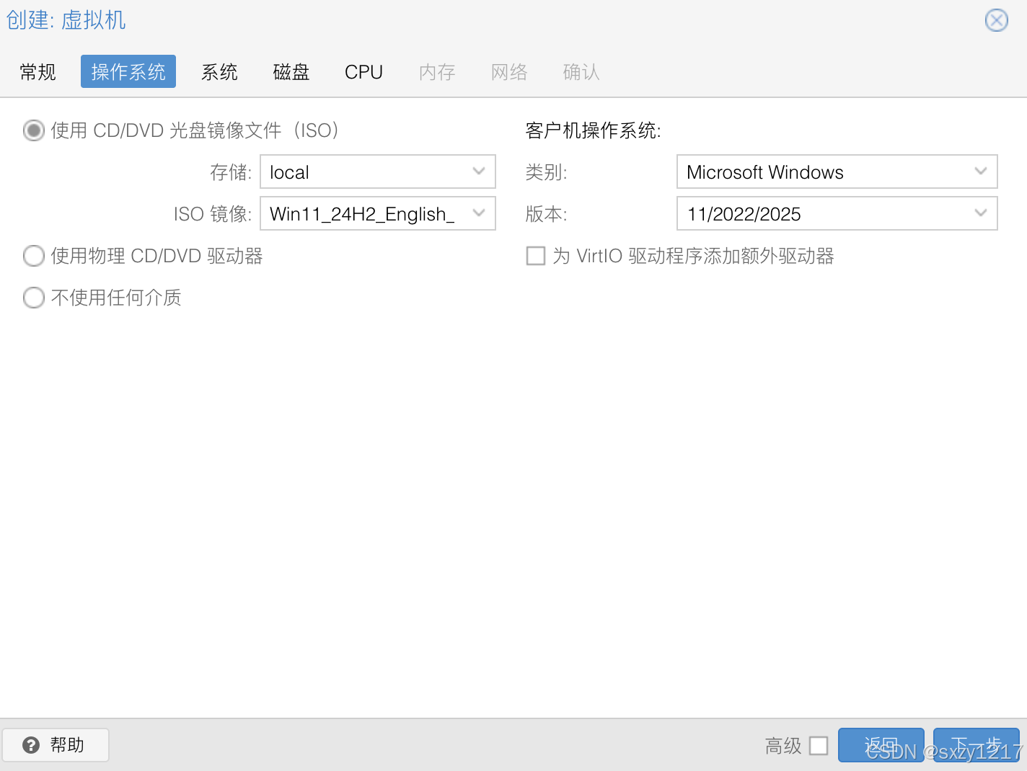Image resolution: width=1027 pixels, height=771 pixels.
Task: Open the 版本 dropdown showing 11/2022/2025
Action: point(980,213)
